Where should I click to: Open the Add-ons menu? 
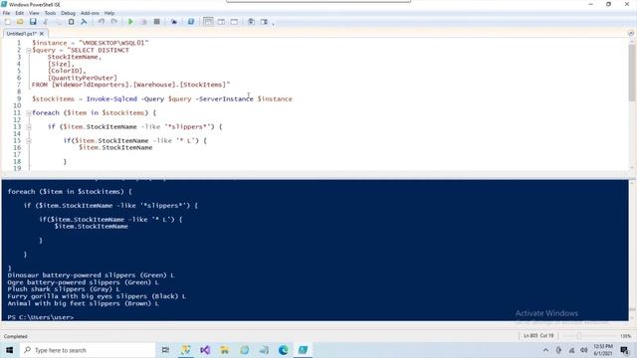[90, 13]
